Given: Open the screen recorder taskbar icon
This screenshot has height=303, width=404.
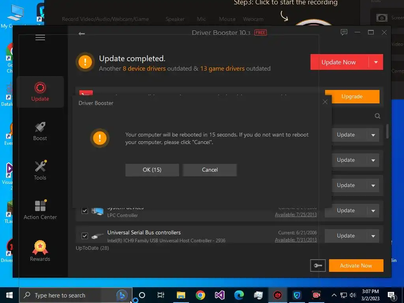Looking at the screenshot, I should (x=316, y=295).
